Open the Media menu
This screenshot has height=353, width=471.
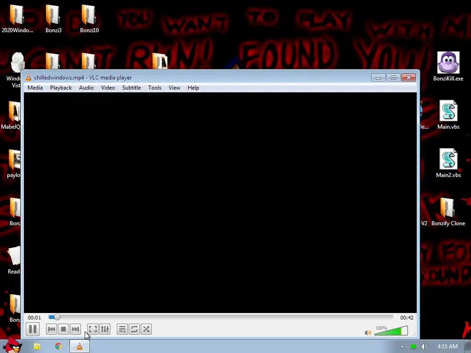point(35,88)
